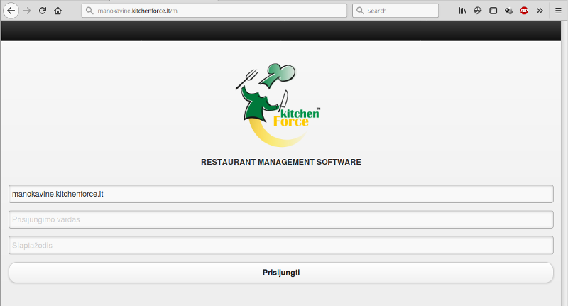This screenshot has width=568, height=306.
Task: Click the globe extension icon in toolbar
Action: tap(478, 11)
